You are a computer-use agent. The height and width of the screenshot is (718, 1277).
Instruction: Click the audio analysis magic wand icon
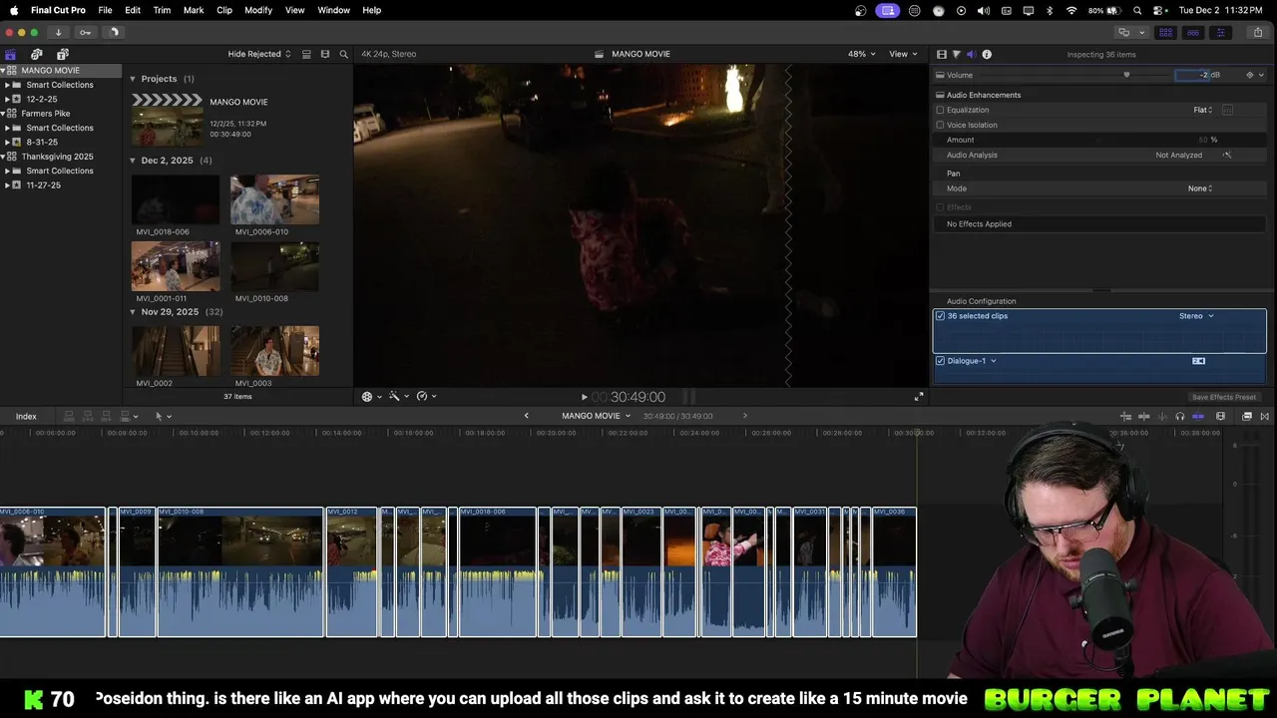1227,155
